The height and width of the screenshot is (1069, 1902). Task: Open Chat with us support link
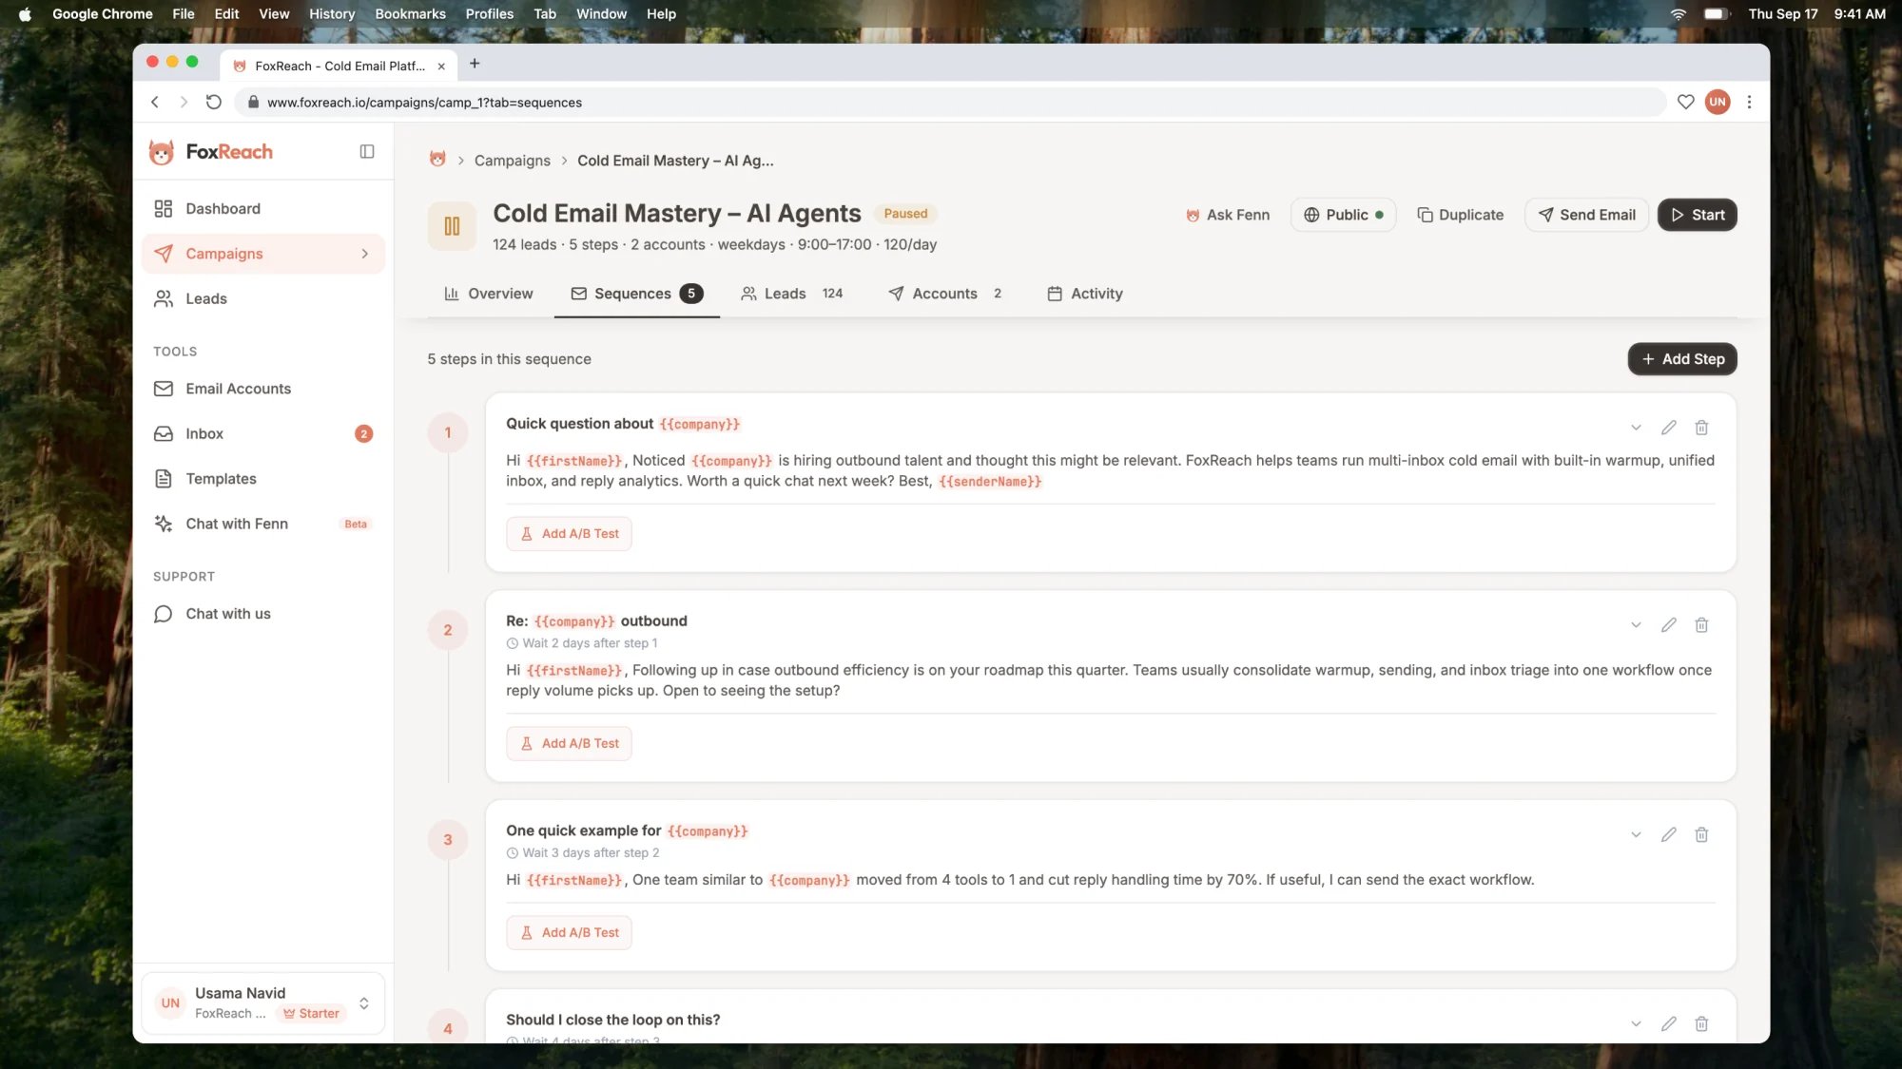[263, 614]
